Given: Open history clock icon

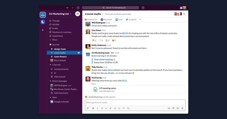Looking at the screenshot, I should point(78,8).
